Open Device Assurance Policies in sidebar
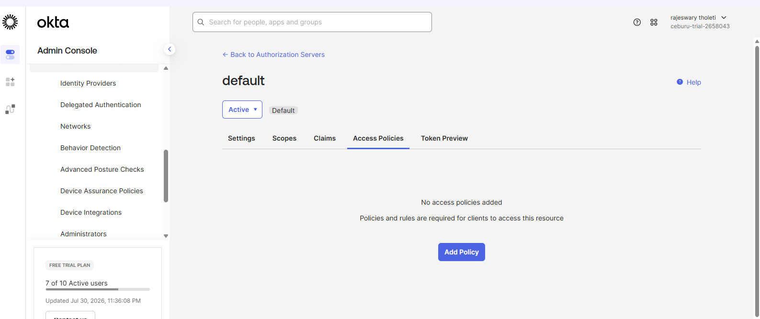The image size is (760, 319). coord(102,191)
